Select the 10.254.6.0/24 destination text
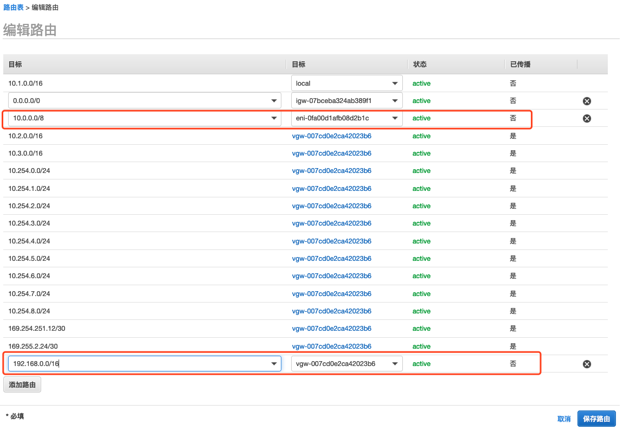 tap(29, 276)
